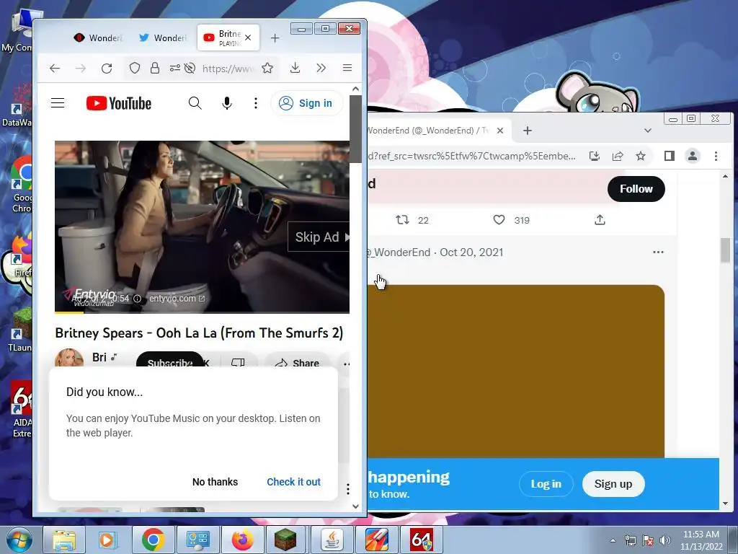Follow WonderEnd on Twitter
Image resolution: width=738 pixels, height=554 pixels.
coord(636,189)
